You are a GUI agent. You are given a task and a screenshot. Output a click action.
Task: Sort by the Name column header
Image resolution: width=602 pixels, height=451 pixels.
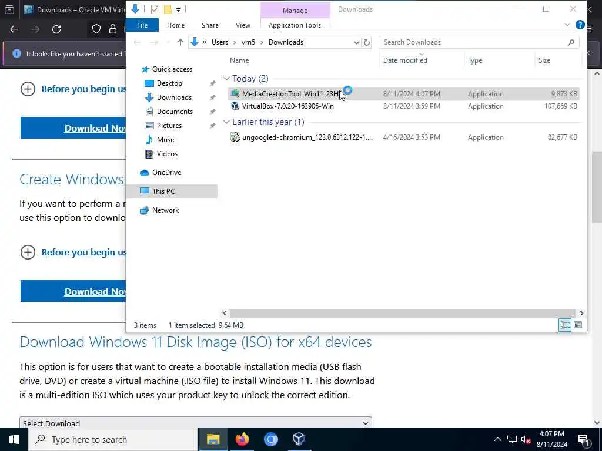point(239,60)
